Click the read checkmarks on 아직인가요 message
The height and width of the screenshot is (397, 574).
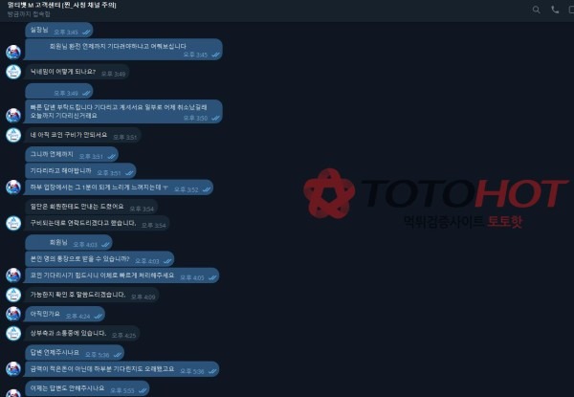click(98, 316)
